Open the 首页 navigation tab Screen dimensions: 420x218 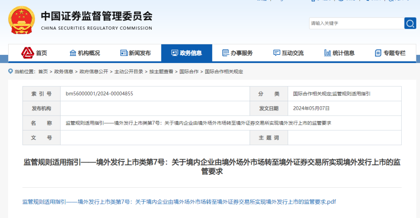tap(34, 53)
